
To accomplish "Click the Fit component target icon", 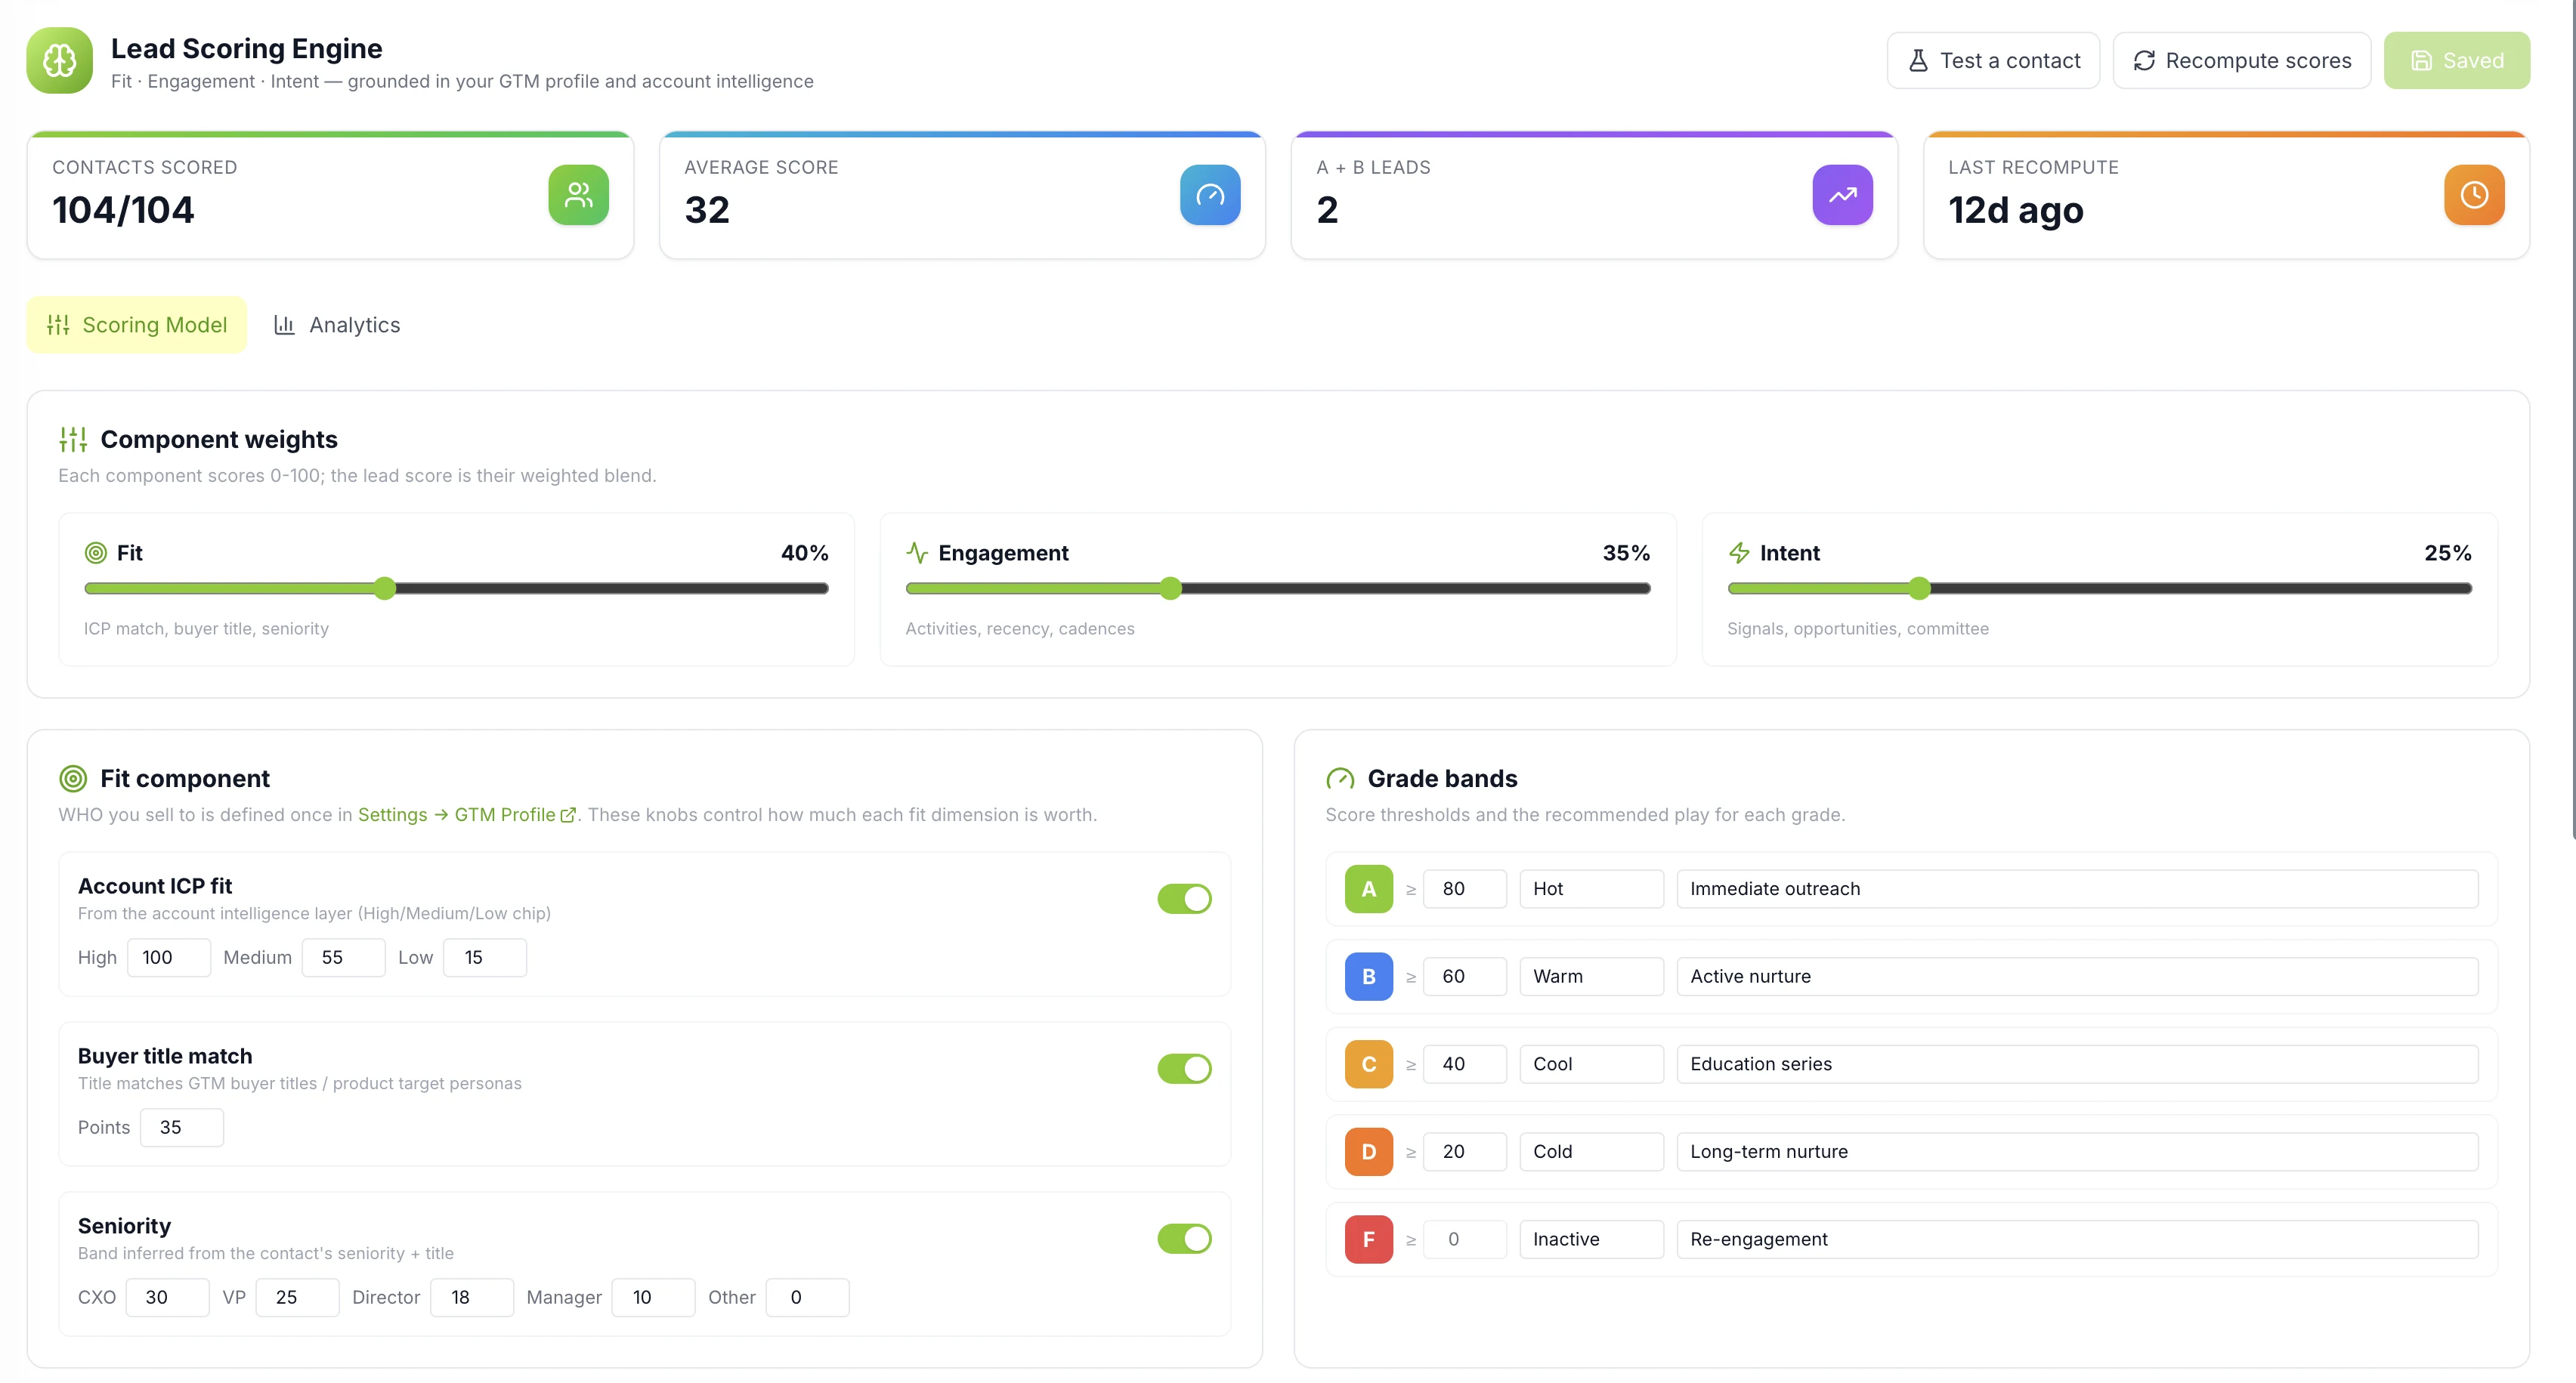I will pyautogui.click(x=73, y=779).
